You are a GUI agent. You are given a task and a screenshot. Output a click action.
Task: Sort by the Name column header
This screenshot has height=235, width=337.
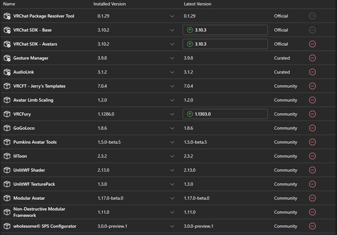(x=9, y=4)
